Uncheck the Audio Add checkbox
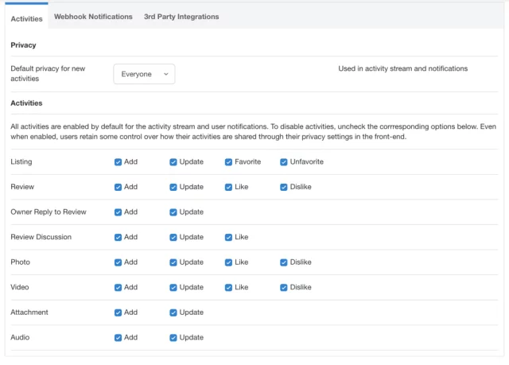Screen dimensions: 509x365 (119, 337)
